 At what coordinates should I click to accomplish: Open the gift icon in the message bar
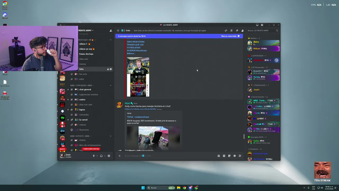(x=219, y=156)
